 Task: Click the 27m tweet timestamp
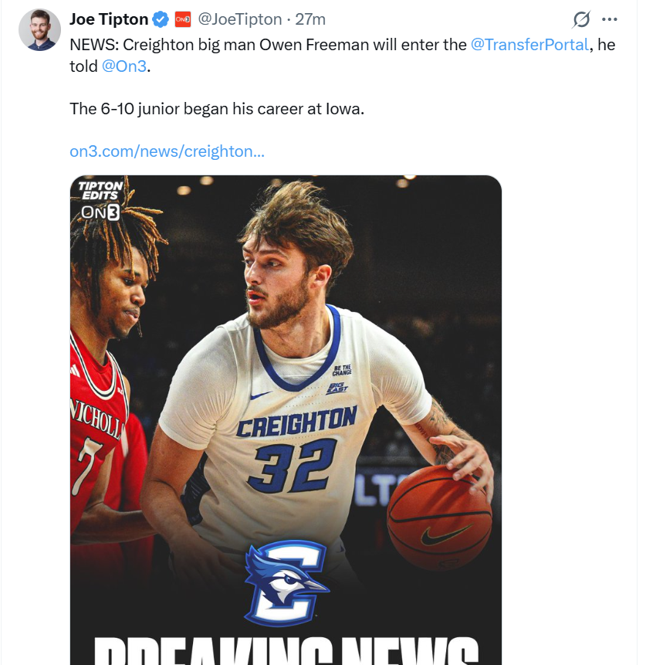tap(311, 19)
